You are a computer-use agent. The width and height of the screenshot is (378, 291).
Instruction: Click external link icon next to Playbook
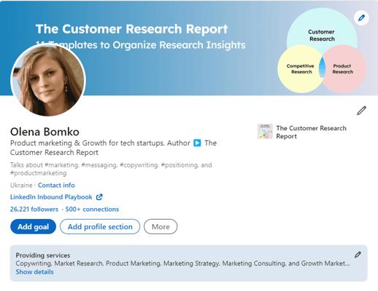(x=99, y=197)
